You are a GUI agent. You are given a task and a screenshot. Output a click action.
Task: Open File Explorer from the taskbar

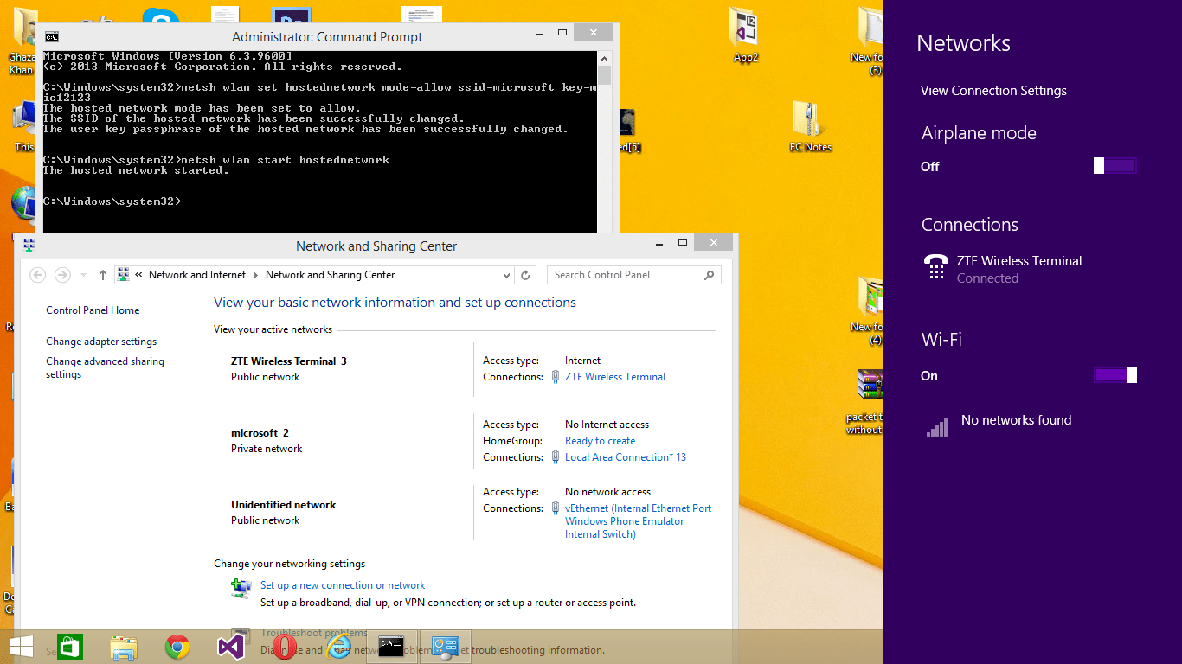pos(124,647)
